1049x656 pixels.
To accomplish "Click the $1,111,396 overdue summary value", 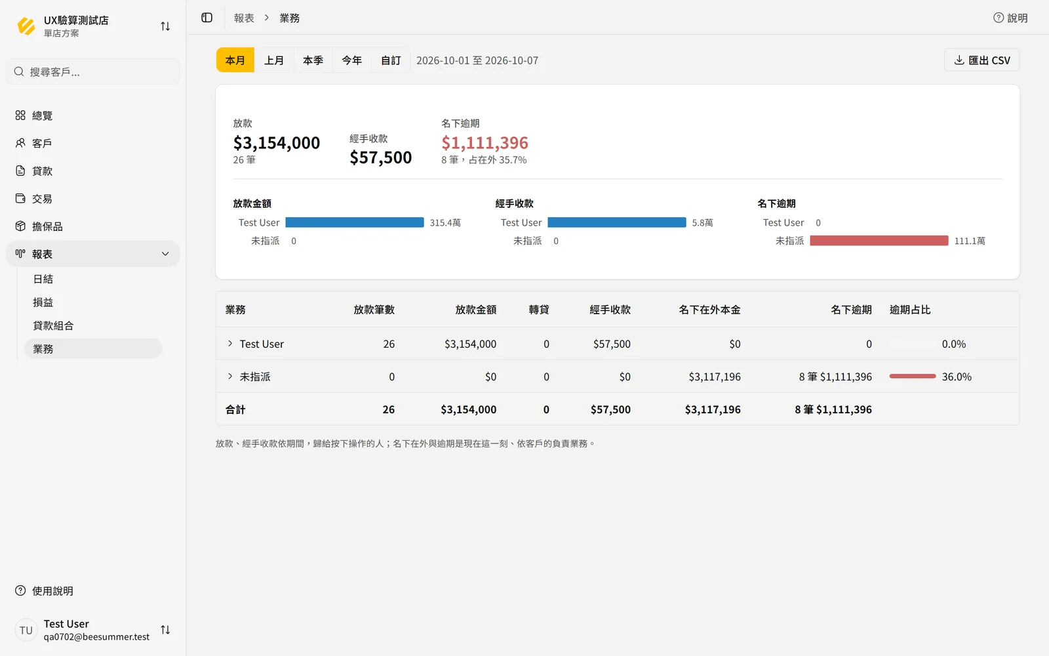I will [x=485, y=142].
